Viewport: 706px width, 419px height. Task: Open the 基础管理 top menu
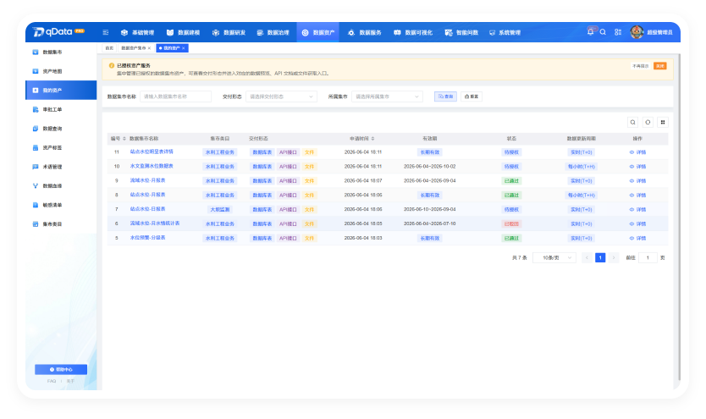(137, 32)
